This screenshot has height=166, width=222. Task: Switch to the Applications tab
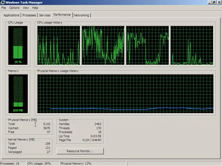click(11, 15)
